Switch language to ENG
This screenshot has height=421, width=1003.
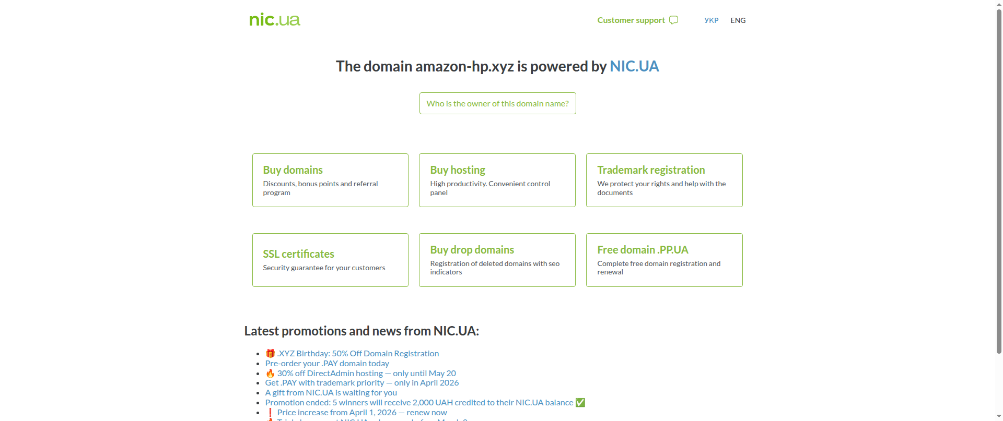point(738,20)
